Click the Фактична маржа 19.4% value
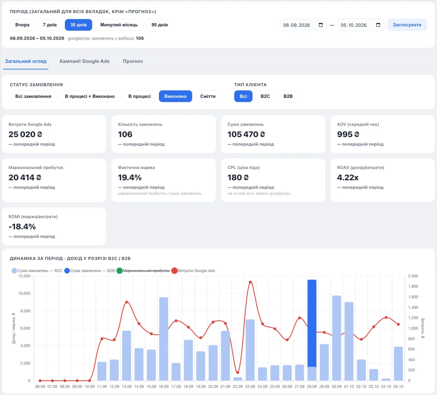This screenshot has height=395, width=437. pos(130,178)
